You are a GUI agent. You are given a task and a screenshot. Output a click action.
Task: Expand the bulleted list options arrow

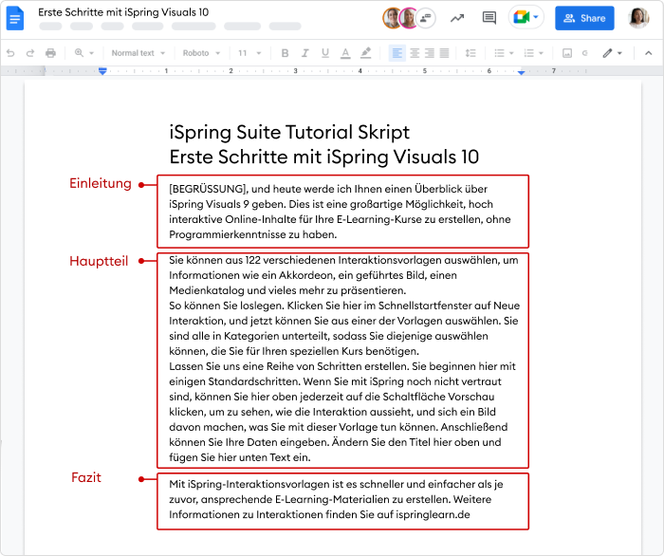[511, 53]
